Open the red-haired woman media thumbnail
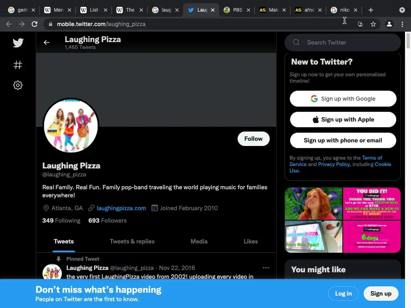 [x=313, y=203]
